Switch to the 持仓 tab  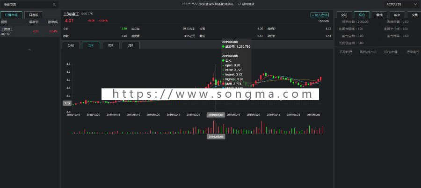pyautogui.click(x=362, y=15)
